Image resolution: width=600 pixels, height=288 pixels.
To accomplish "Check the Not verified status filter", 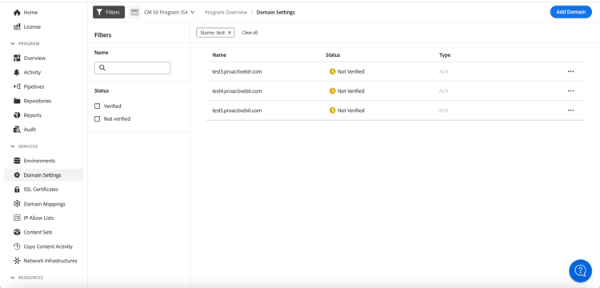I will [x=97, y=119].
